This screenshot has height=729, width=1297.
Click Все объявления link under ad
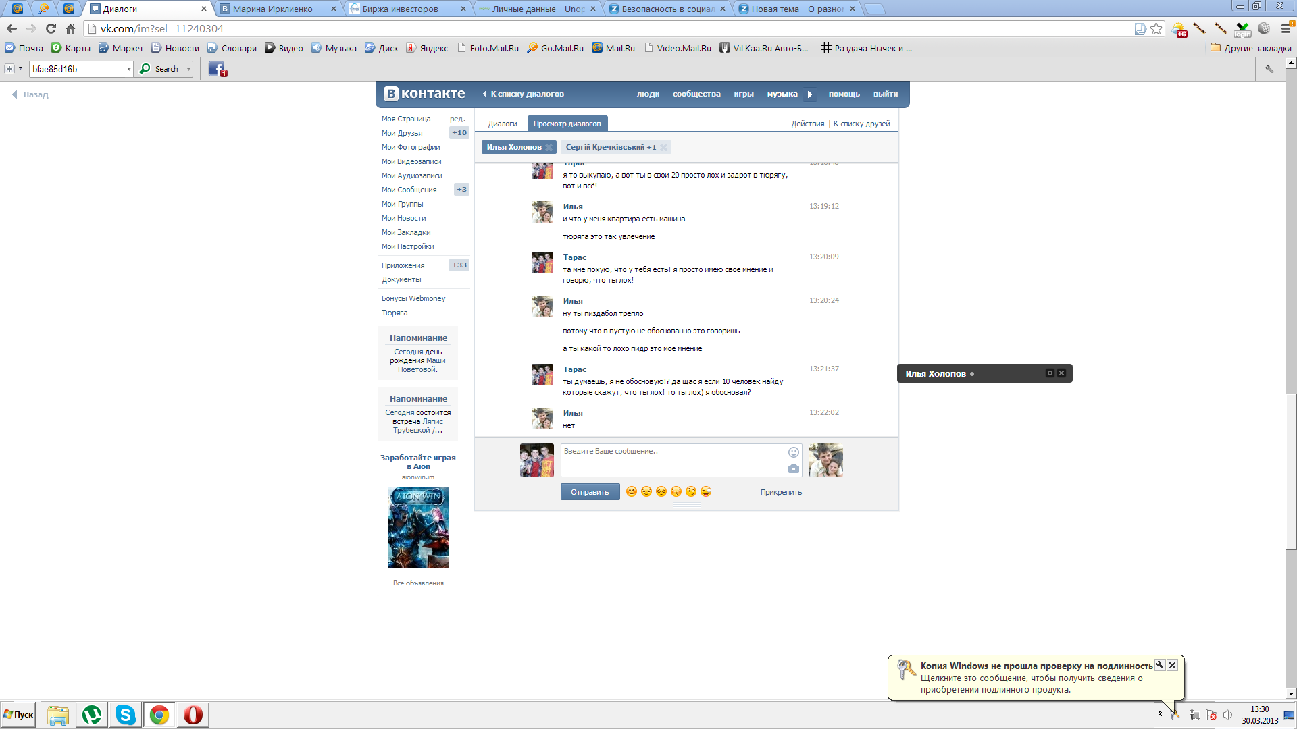[x=418, y=583]
